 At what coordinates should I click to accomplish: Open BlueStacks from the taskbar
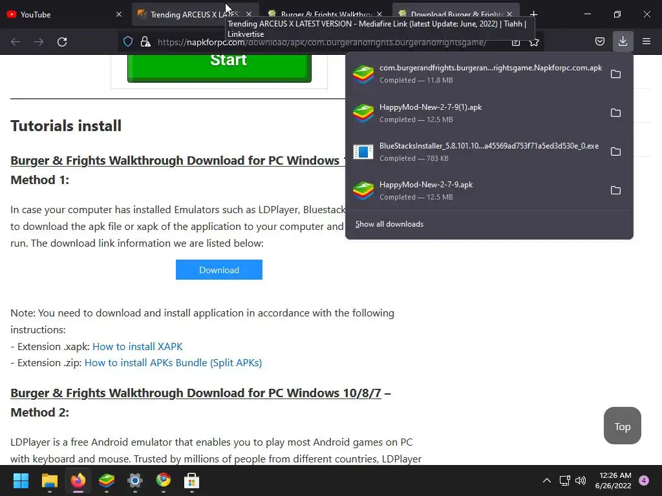[107, 480]
